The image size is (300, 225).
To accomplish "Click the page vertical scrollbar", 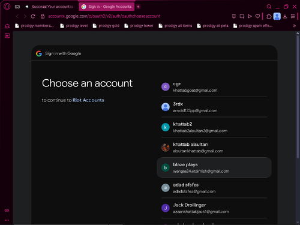I will click(x=298, y=97).
